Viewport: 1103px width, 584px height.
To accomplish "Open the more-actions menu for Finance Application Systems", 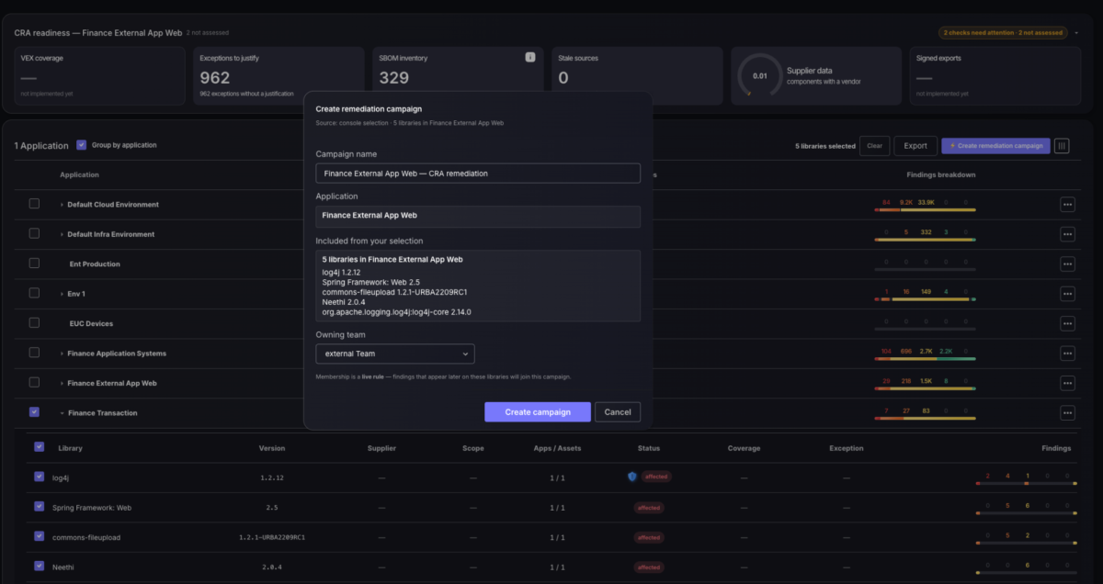I will [1067, 353].
